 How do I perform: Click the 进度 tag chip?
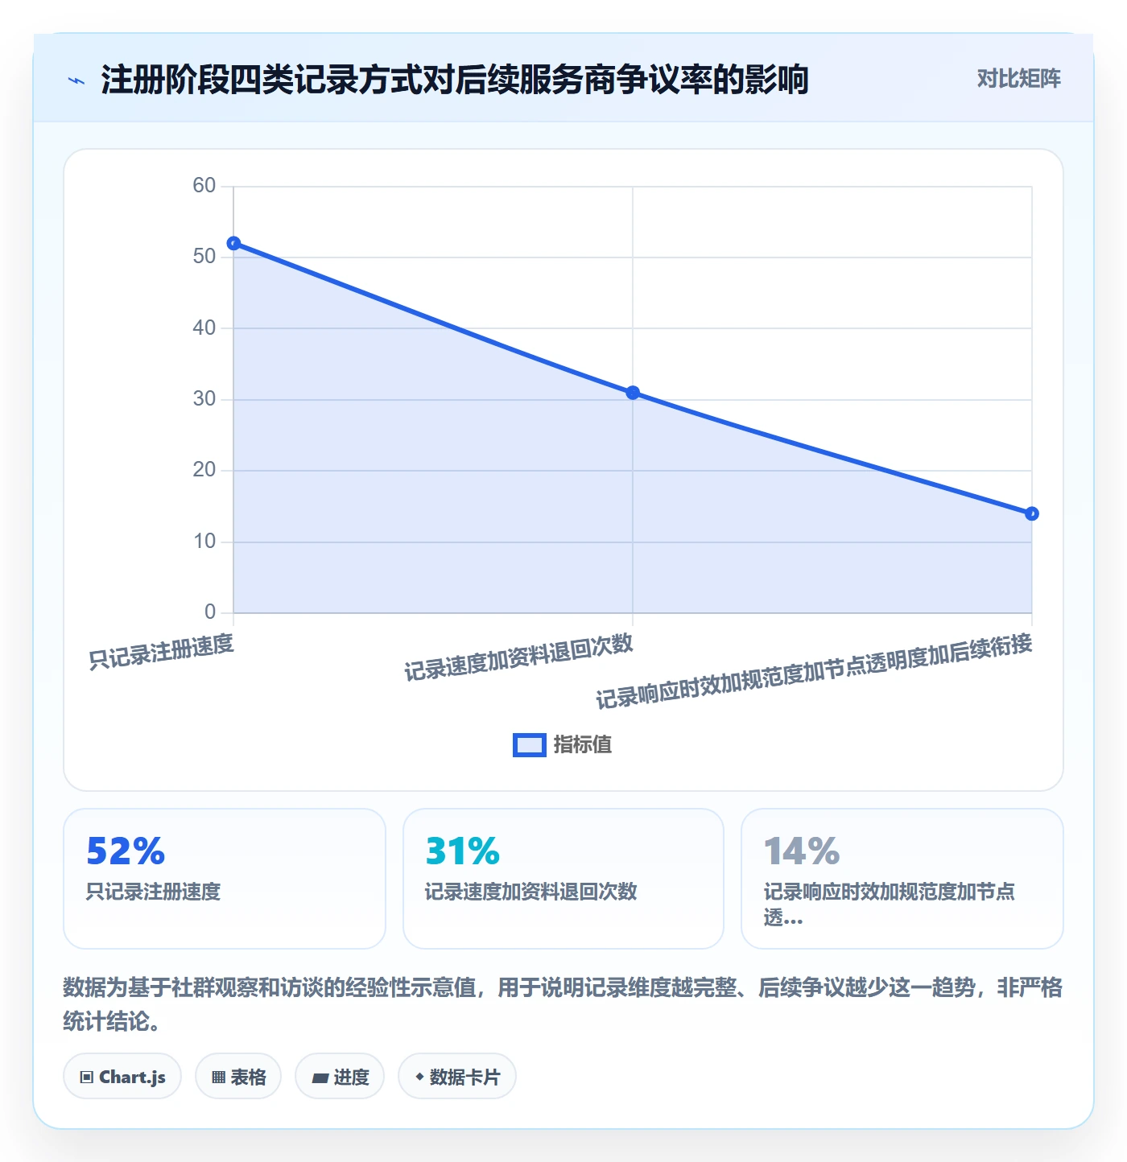coord(340,1077)
